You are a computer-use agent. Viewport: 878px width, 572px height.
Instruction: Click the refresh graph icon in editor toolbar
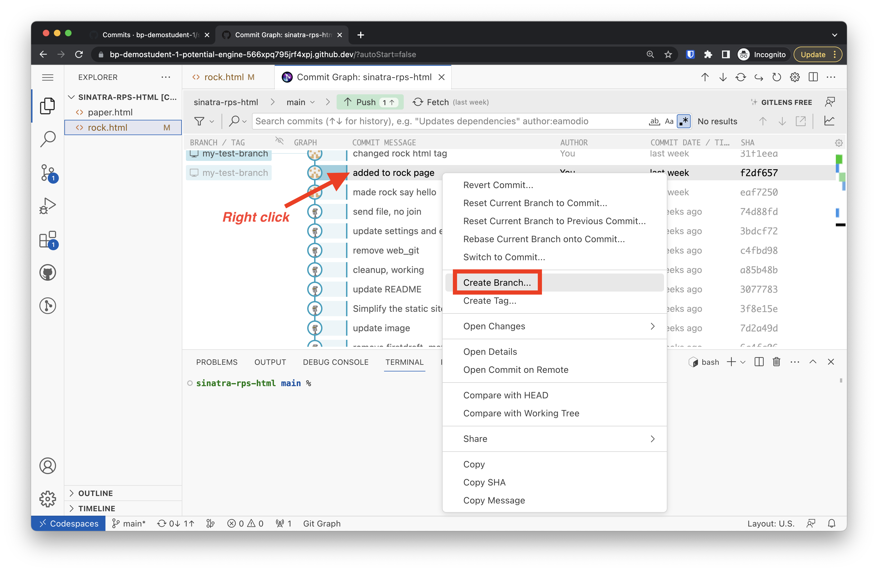(776, 77)
